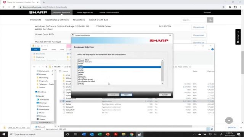Viewport: 244px width, 137px height.
Task: Open Local Disk (C:) in navigation pane
Action: [x=45, y=123]
